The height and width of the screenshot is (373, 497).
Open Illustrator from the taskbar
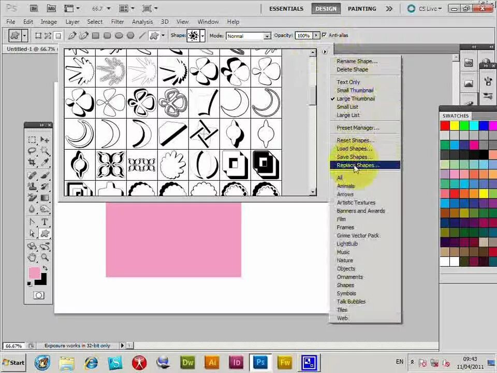pyautogui.click(x=212, y=363)
